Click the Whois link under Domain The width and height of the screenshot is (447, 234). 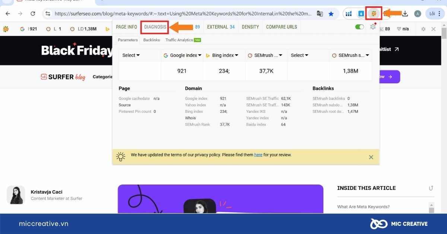pos(190,118)
